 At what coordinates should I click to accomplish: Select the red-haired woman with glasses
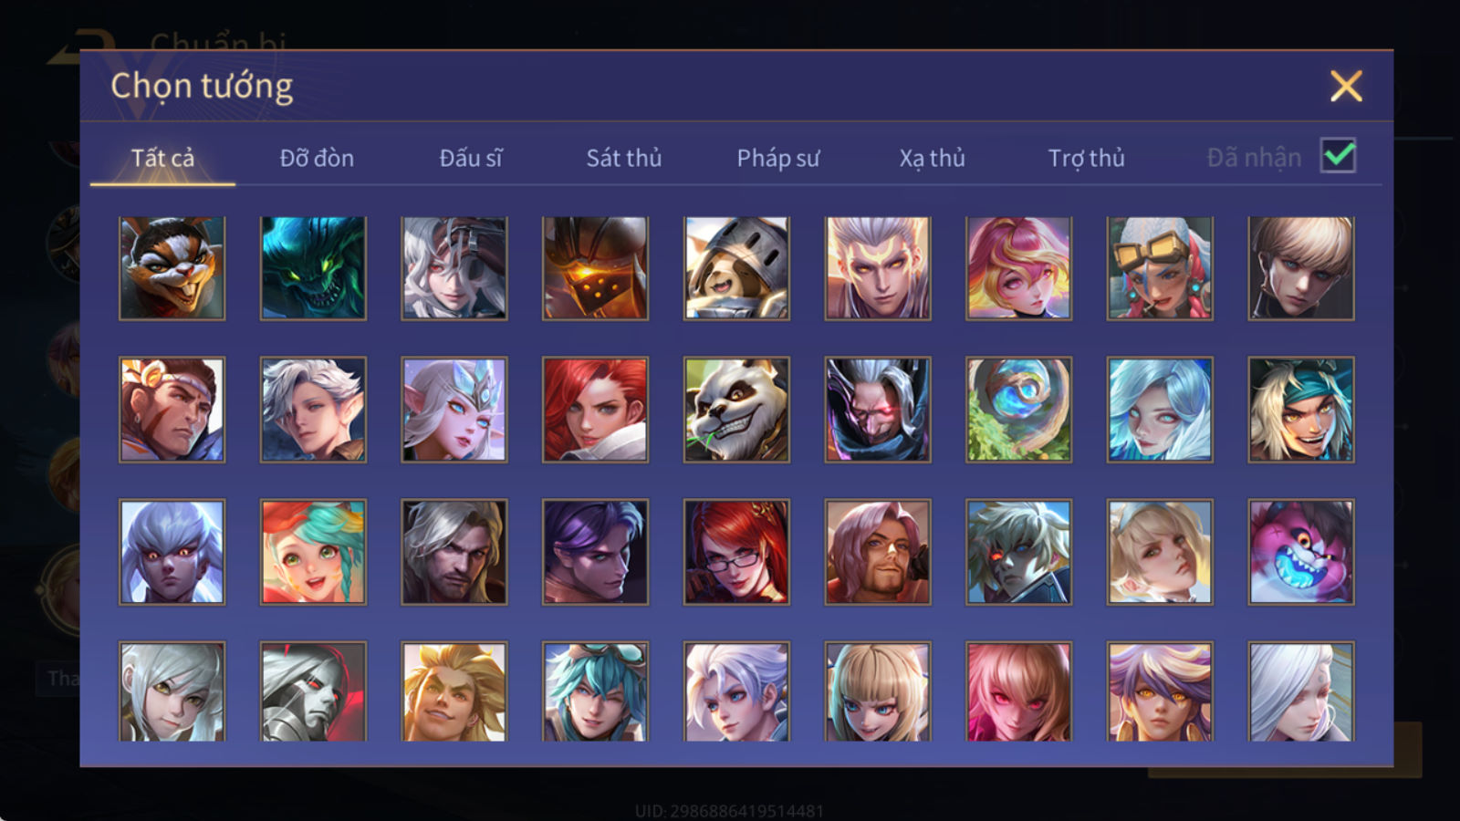[736, 552]
